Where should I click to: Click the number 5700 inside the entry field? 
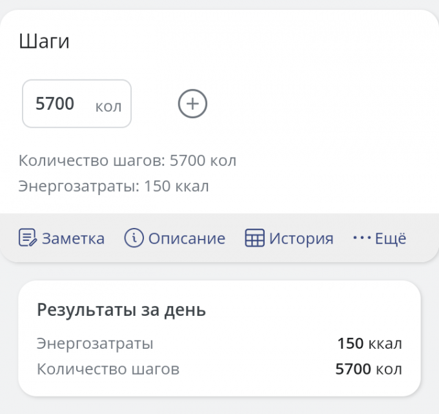coord(55,103)
